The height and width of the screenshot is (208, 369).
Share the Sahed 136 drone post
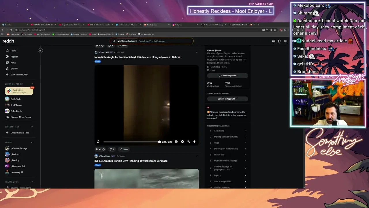pos(124,149)
